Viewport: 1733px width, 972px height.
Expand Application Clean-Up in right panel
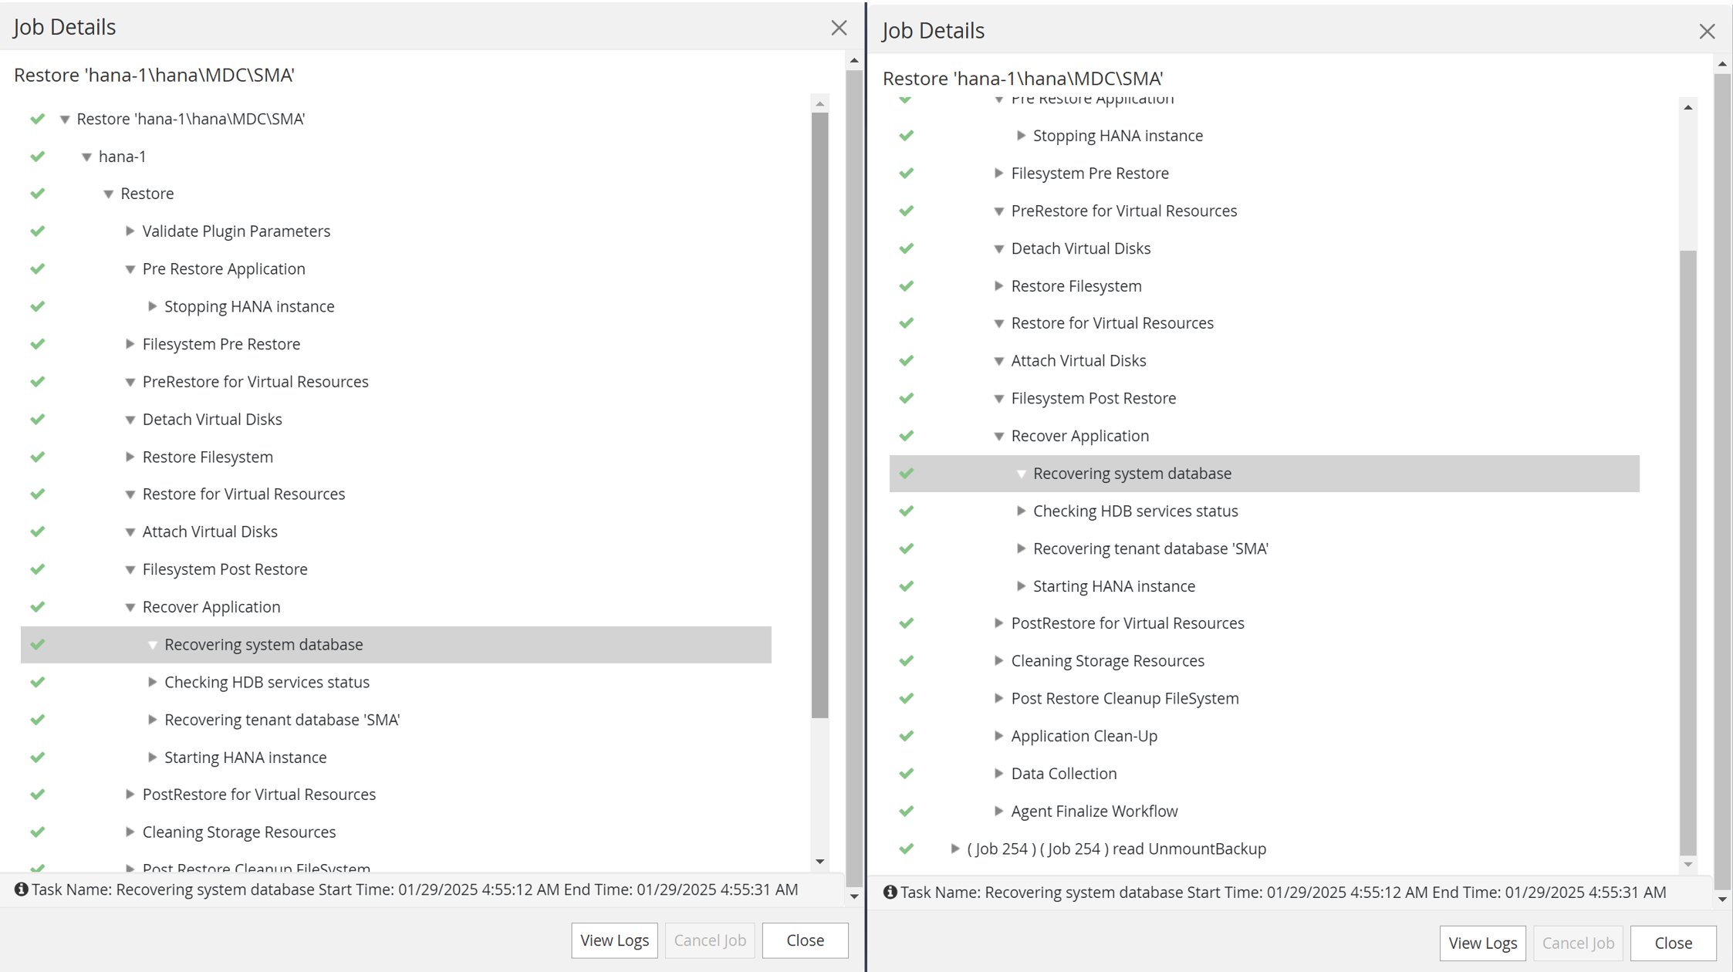point(998,736)
